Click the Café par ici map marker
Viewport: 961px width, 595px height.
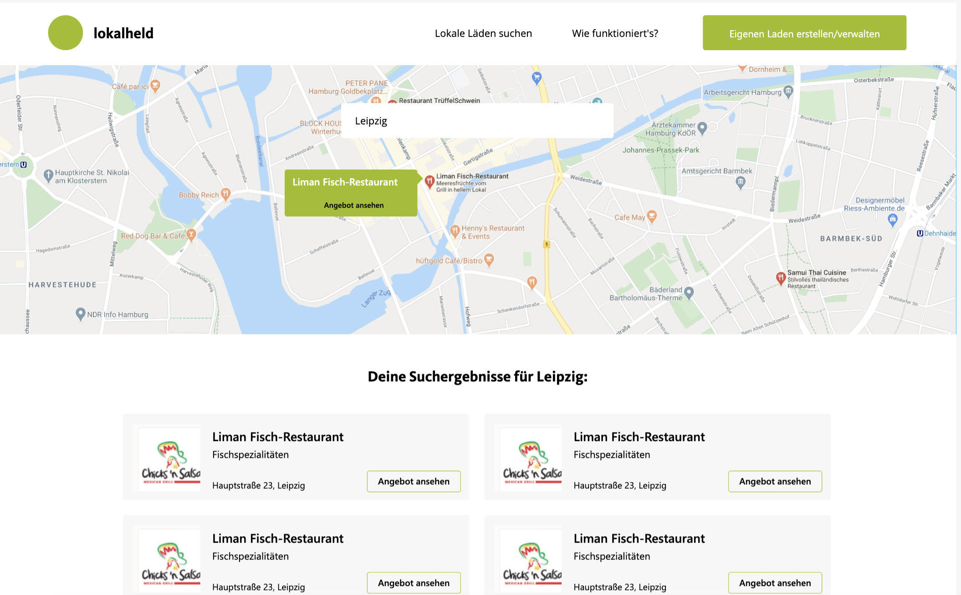(155, 85)
